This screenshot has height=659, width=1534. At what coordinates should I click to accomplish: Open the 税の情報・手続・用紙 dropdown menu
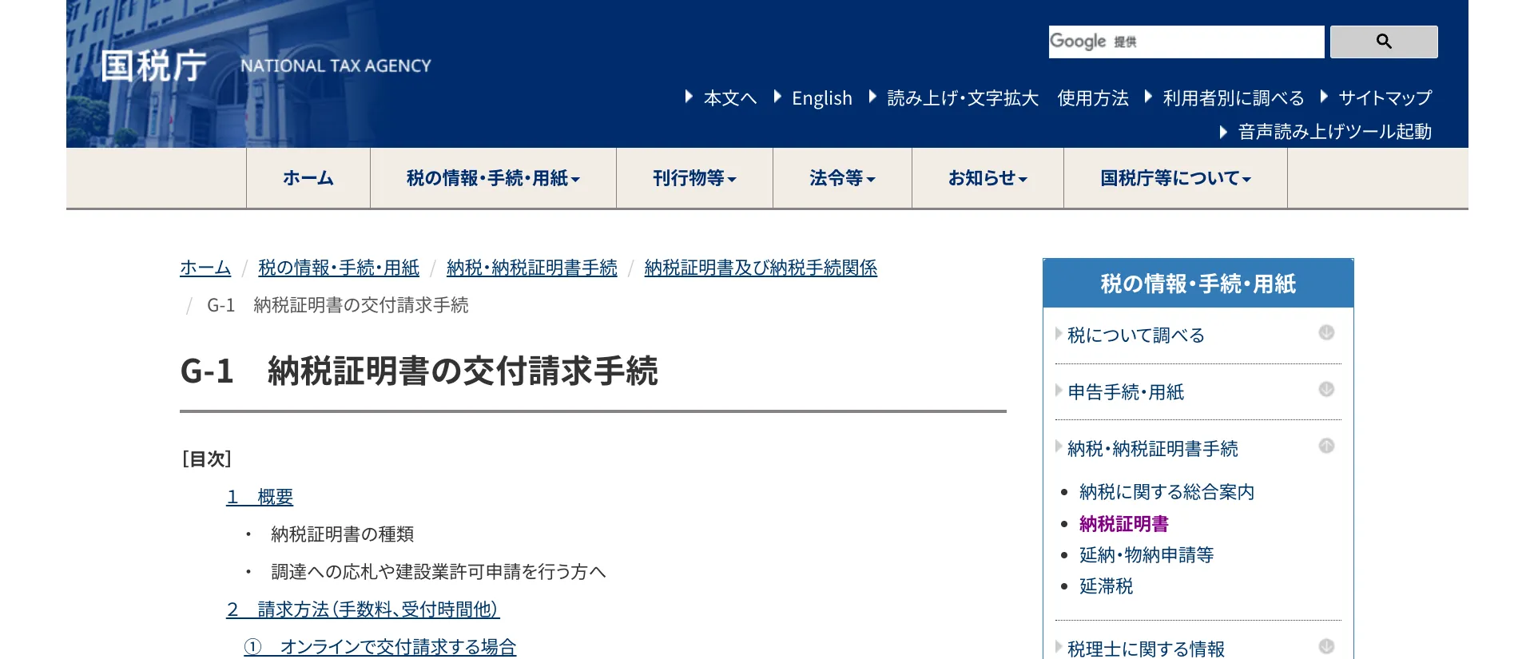pos(493,178)
